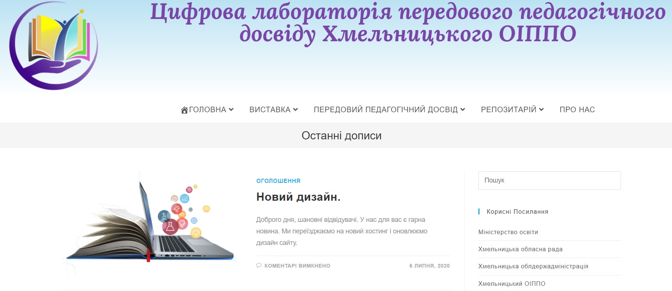Open the Хмельницька обласна рада link

(x=520, y=249)
